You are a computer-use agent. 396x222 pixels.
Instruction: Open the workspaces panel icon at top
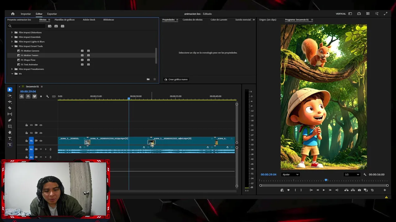click(x=350, y=14)
